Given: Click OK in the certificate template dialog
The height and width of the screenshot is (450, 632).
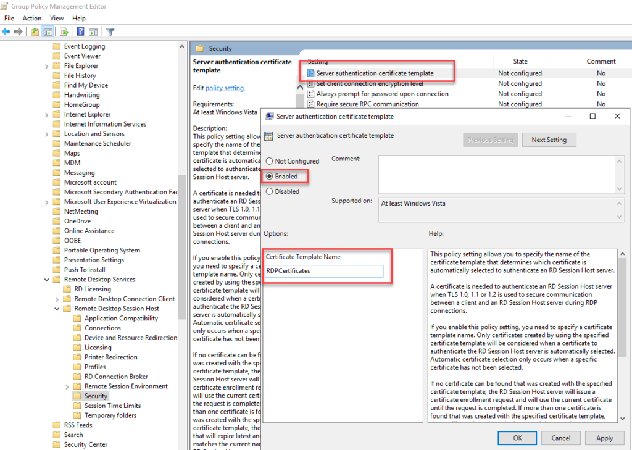Looking at the screenshot, I should pyautogui.click(x=517, y=438).
